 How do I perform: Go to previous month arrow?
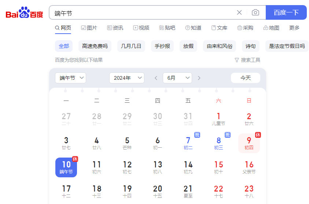click(x=156, y=78)
